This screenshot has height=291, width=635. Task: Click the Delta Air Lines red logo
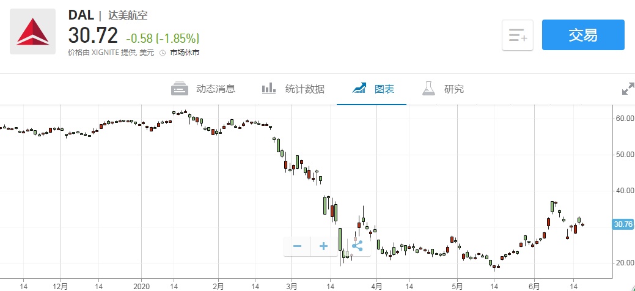click(x=34, y=33)
